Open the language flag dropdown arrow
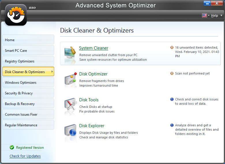The image size is (225, 164). tap(209, 16)
